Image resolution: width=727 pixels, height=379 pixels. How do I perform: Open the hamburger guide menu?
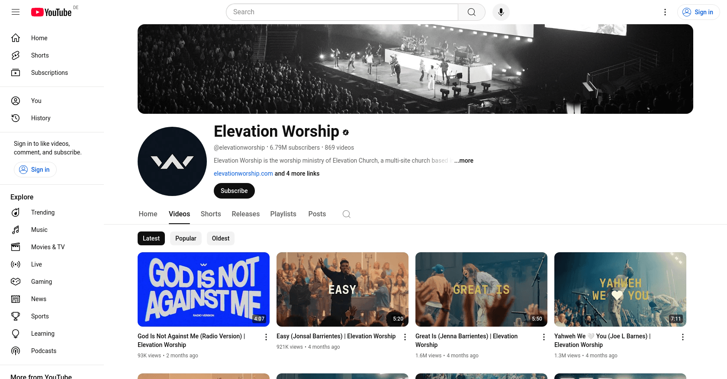pyautogui.click(x=16, y=12)
